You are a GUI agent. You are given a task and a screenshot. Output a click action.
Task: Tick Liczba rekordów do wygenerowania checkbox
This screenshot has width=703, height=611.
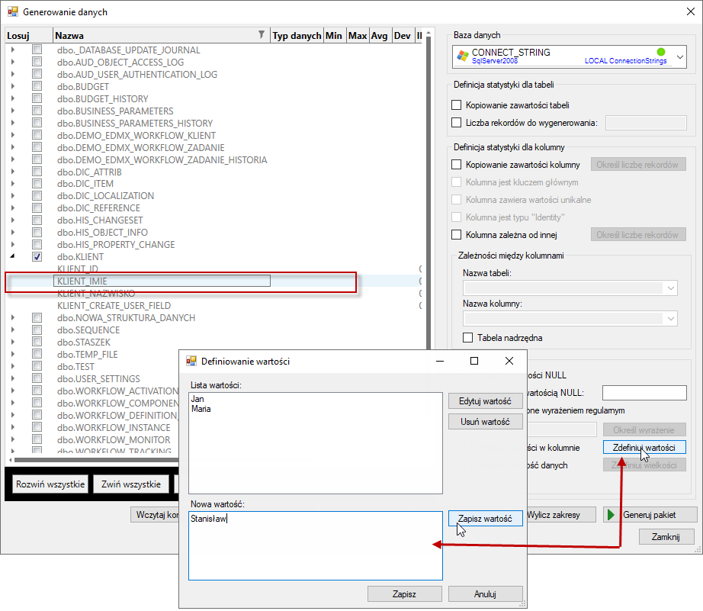457,123
